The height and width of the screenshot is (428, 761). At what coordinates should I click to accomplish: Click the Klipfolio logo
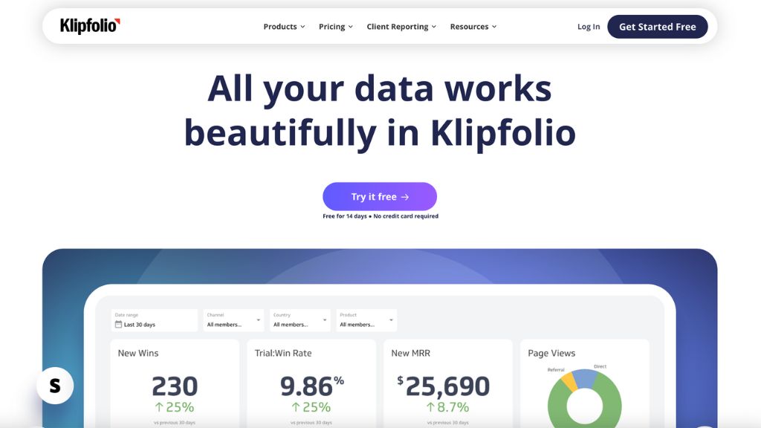click(90, 26)
